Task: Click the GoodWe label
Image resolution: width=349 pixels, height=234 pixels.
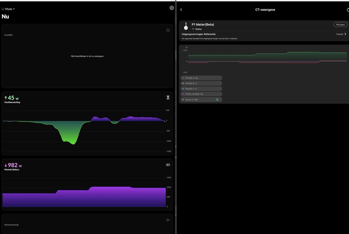Action: pos(8,35)
